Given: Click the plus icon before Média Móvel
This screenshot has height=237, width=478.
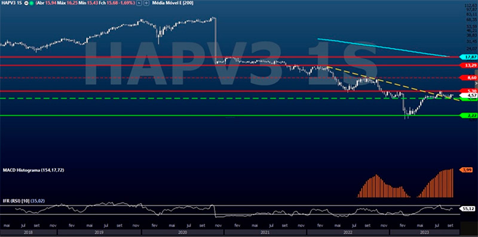Looking at the screenshot, I should 146,3.
